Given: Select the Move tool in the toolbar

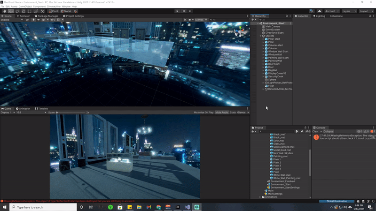Looking at the screenshot, I should (11, 11).
